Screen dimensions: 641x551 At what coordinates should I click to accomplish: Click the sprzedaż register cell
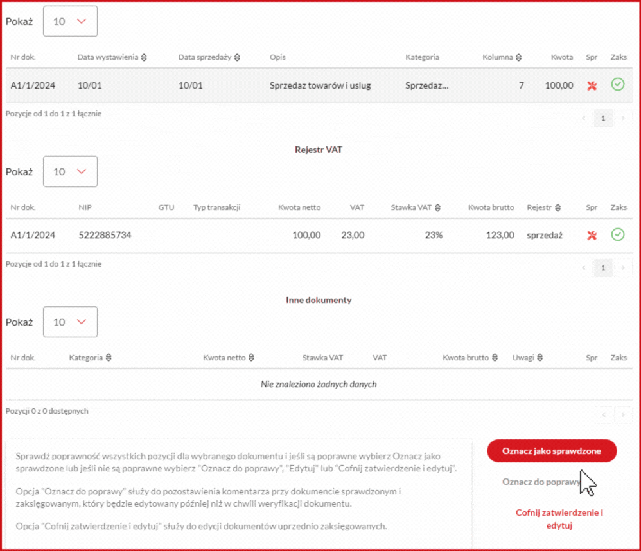[x=545, y=236]
